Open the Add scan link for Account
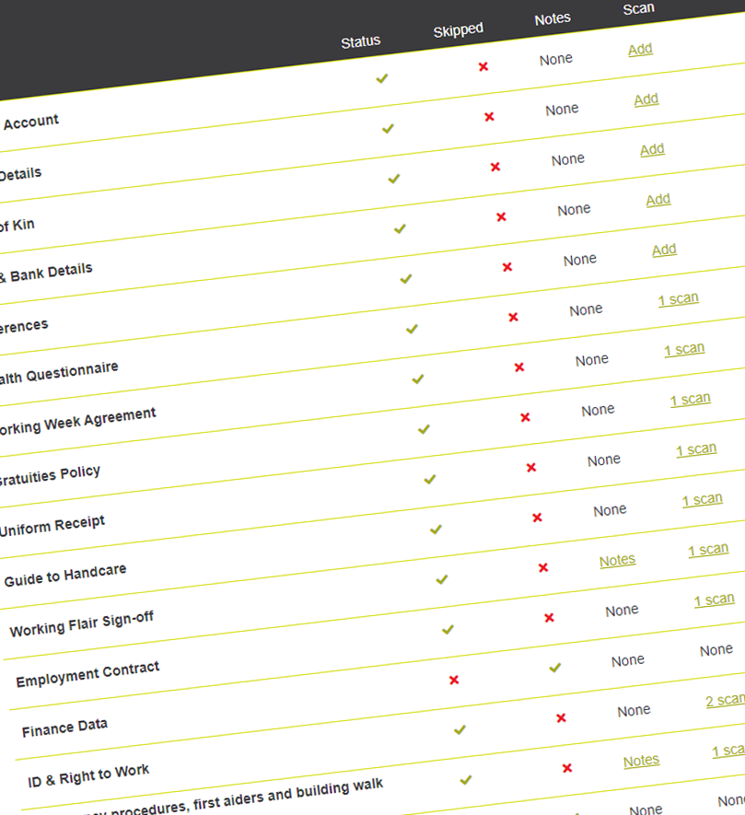Viewport: 745px width, 815px height. pos(640,50)
